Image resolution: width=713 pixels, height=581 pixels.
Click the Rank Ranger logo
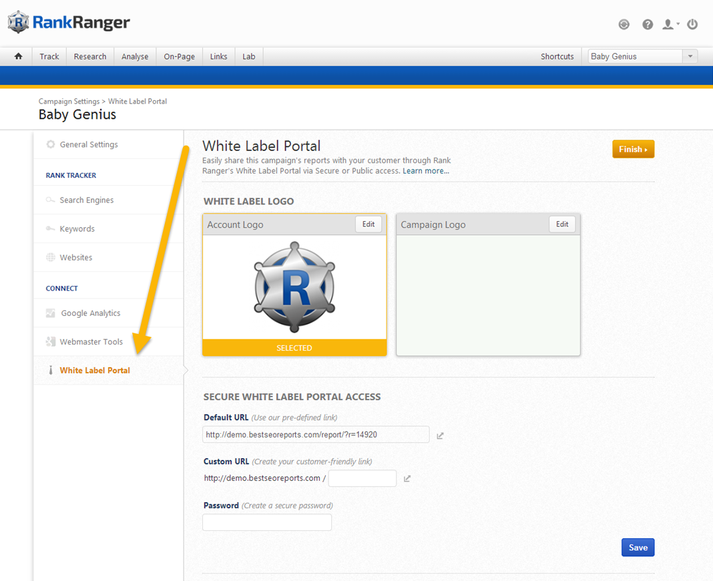pos(69,23)
